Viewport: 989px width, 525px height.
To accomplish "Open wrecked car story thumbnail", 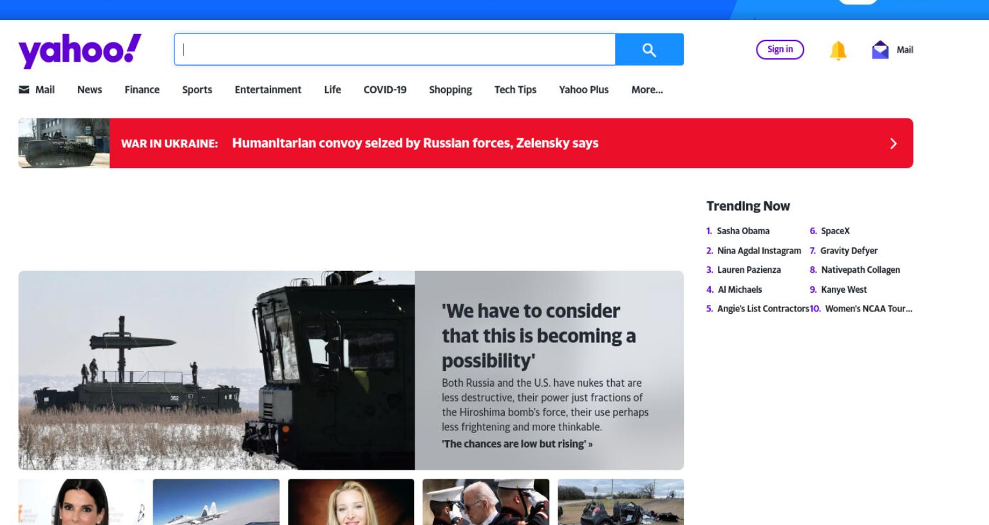I will click(621, 502).
